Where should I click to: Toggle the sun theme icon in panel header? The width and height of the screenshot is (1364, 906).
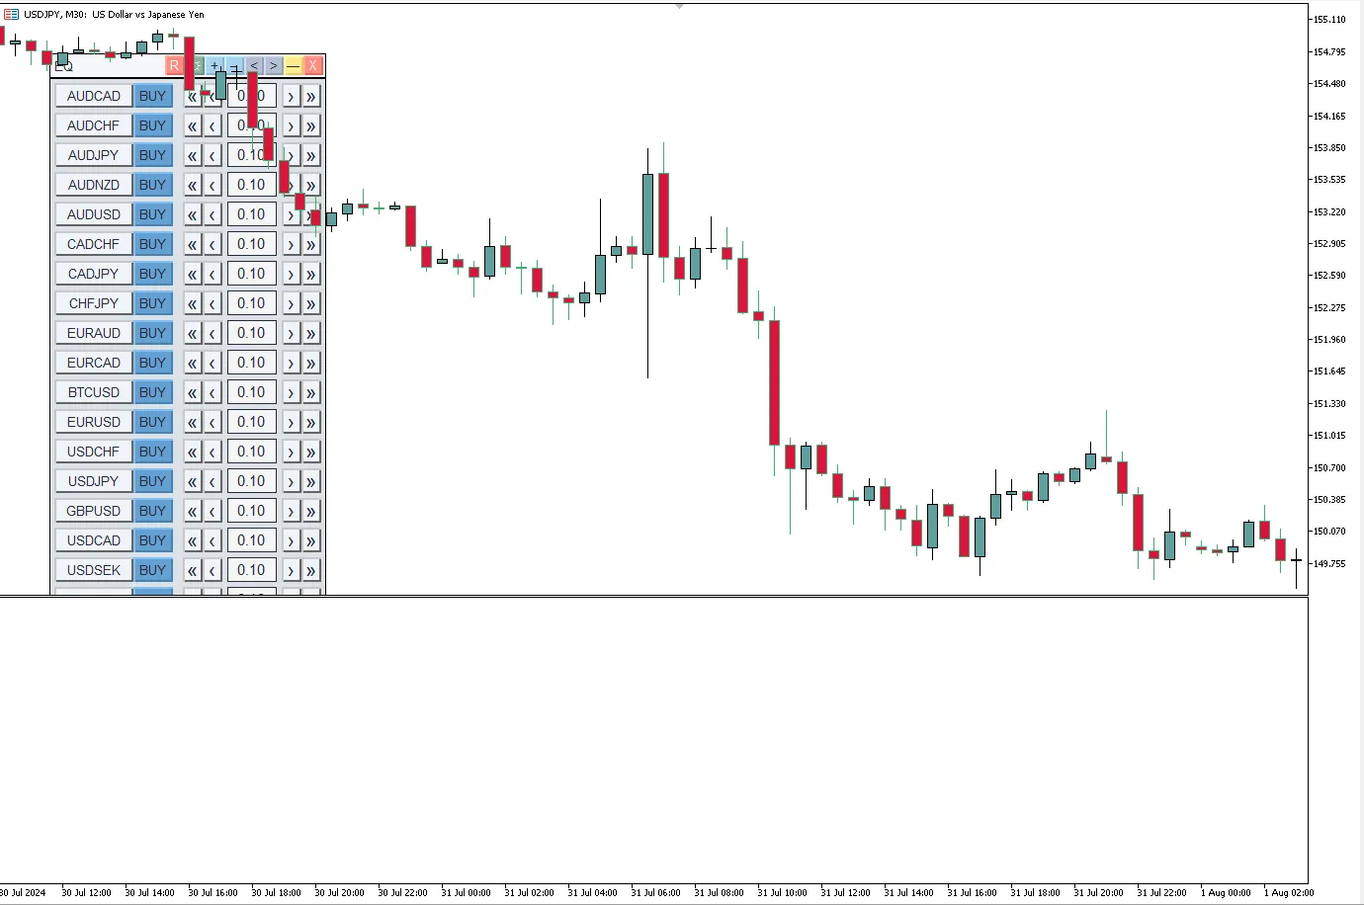196,65
